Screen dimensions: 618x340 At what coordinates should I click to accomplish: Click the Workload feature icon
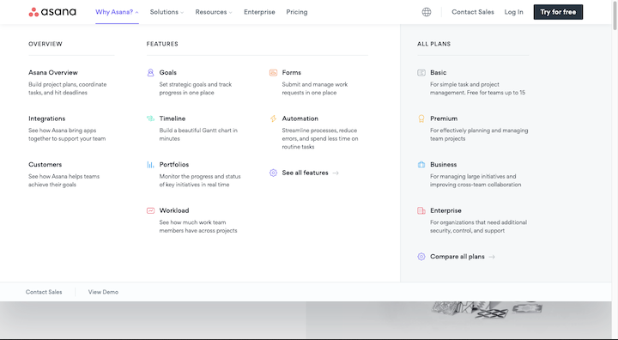(x=150, y=210)
